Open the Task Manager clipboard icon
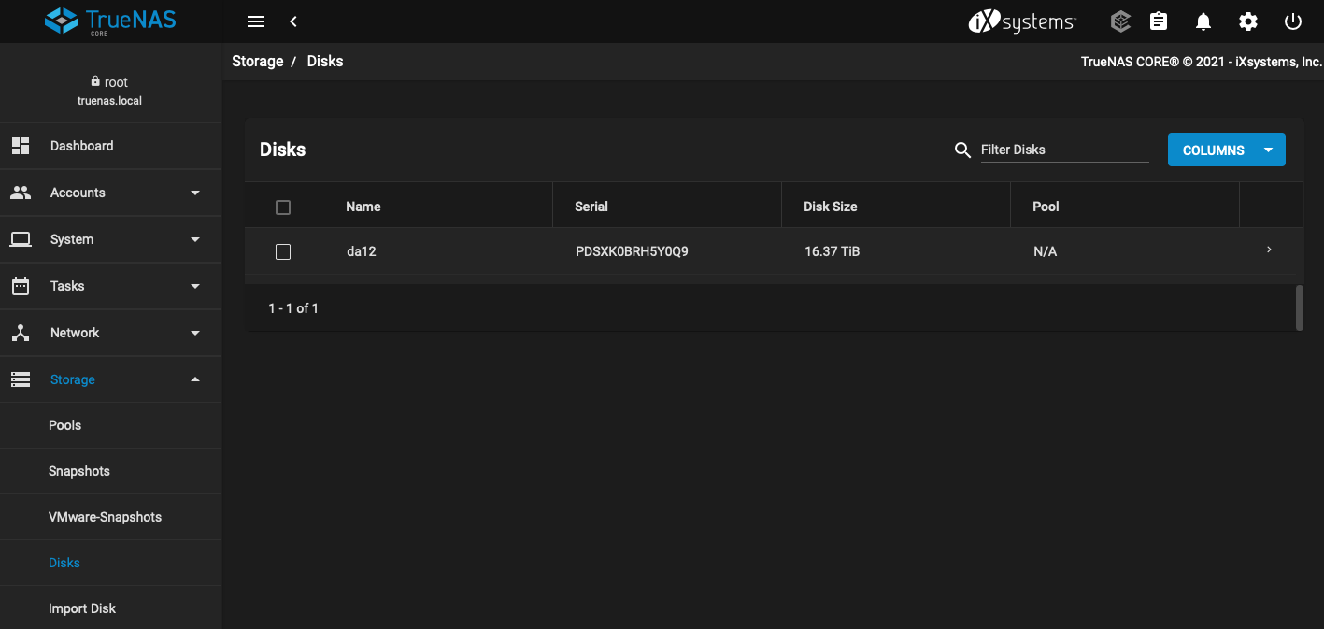 [x=1159, y=21]
